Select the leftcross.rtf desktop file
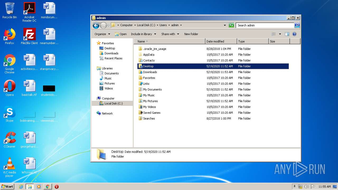The image size is (338, 190). [x=29, y=166]
